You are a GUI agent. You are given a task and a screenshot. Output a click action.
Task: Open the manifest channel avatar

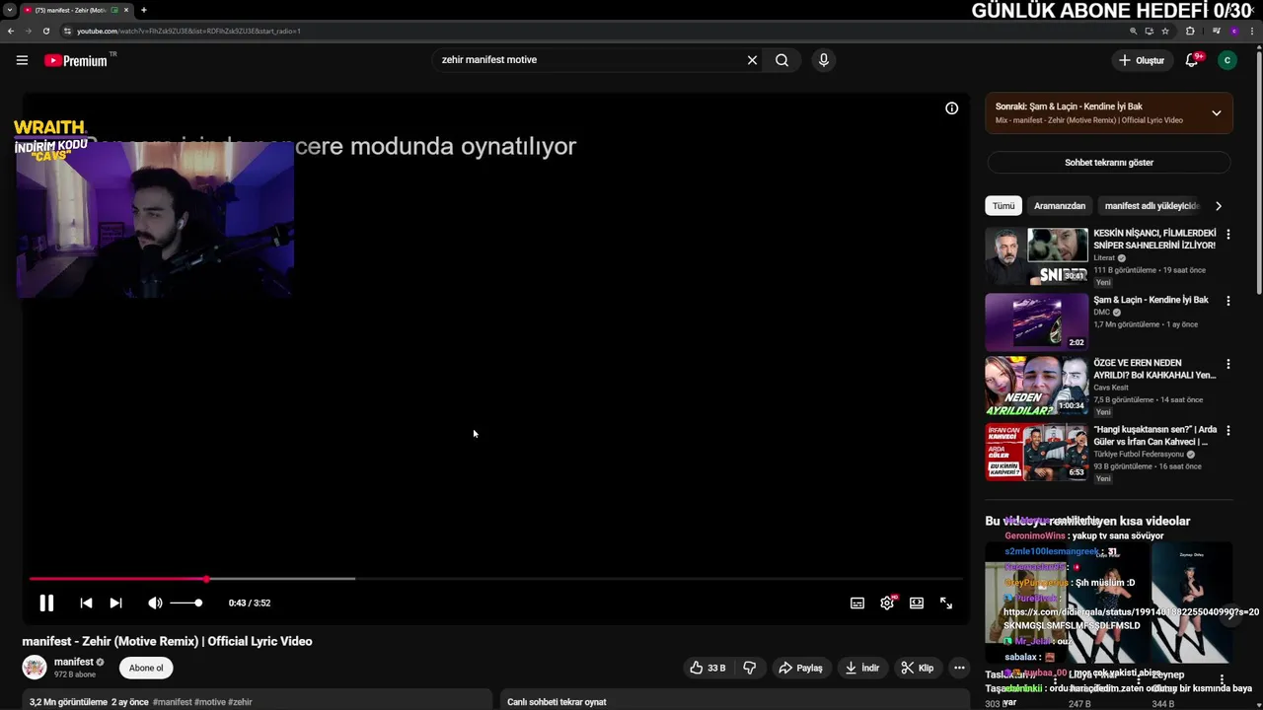pos(35,668)
